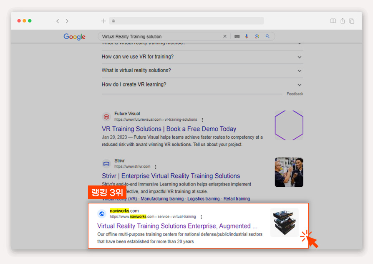Click the browser address bar
Image resolution: width=373 pixels, height=264 pixels.
pyautogui.click(x=186, y=21)
